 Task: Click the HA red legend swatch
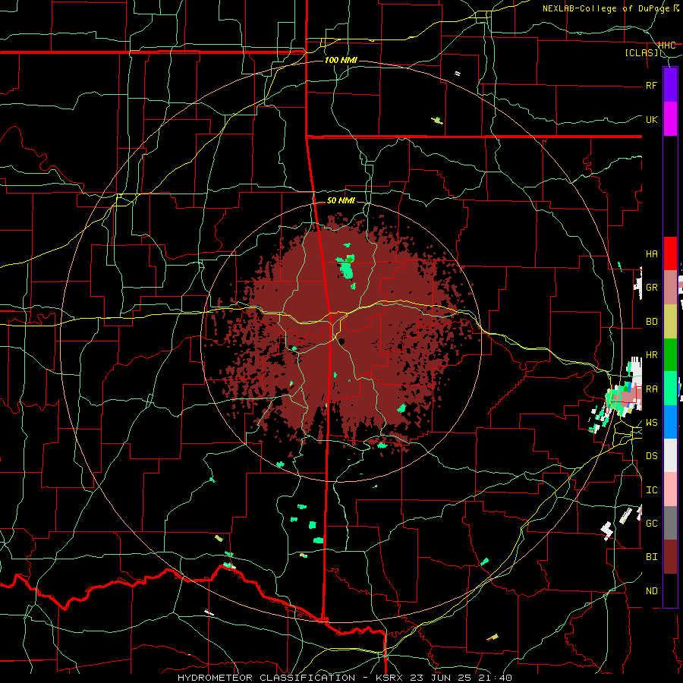tap(670, 253)
